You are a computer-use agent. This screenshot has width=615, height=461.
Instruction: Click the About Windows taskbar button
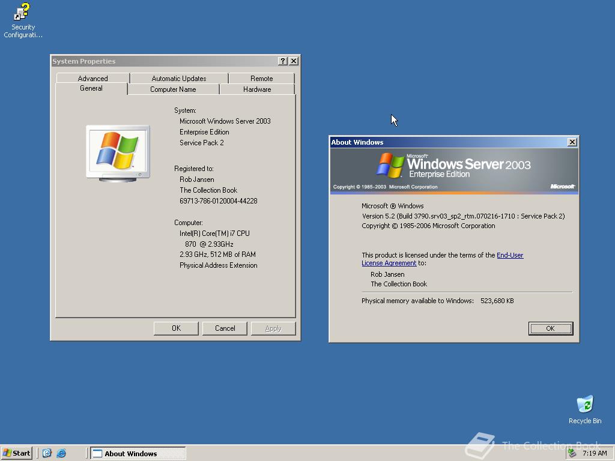pyautogui.click(x=138, y=454)
